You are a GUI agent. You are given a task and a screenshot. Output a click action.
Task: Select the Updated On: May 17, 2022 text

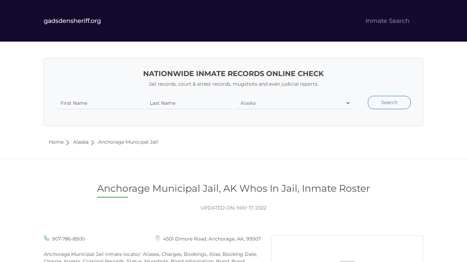pos(233,208)
